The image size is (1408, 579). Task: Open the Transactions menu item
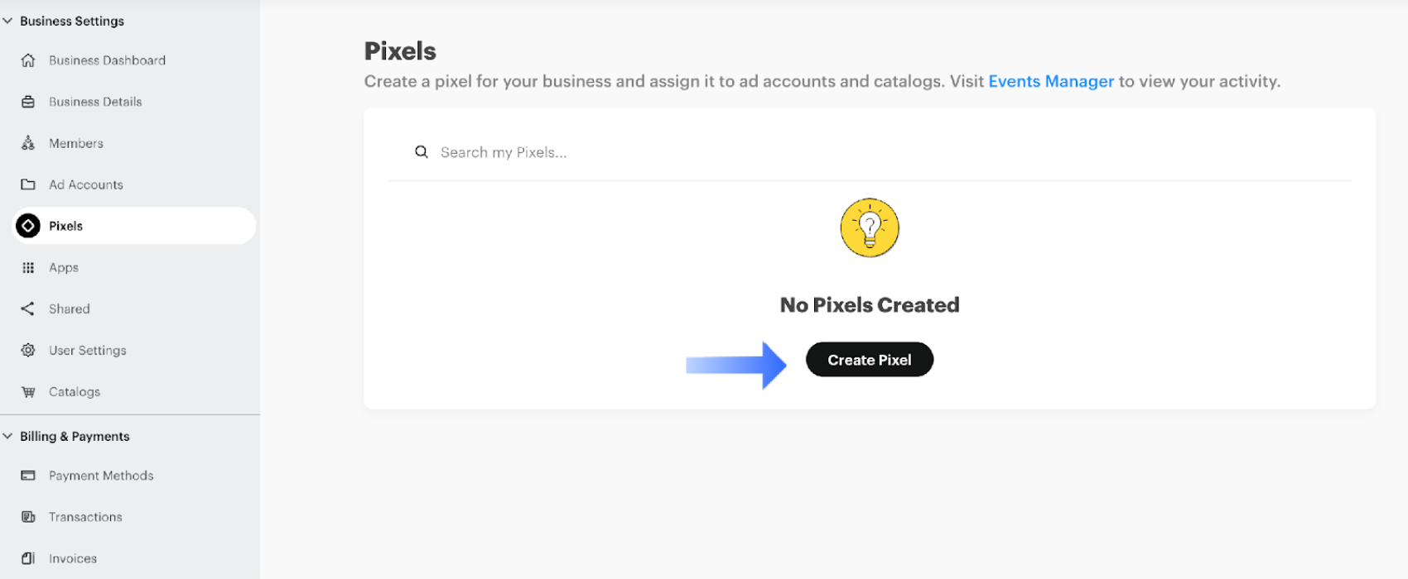tap(85, 517)
